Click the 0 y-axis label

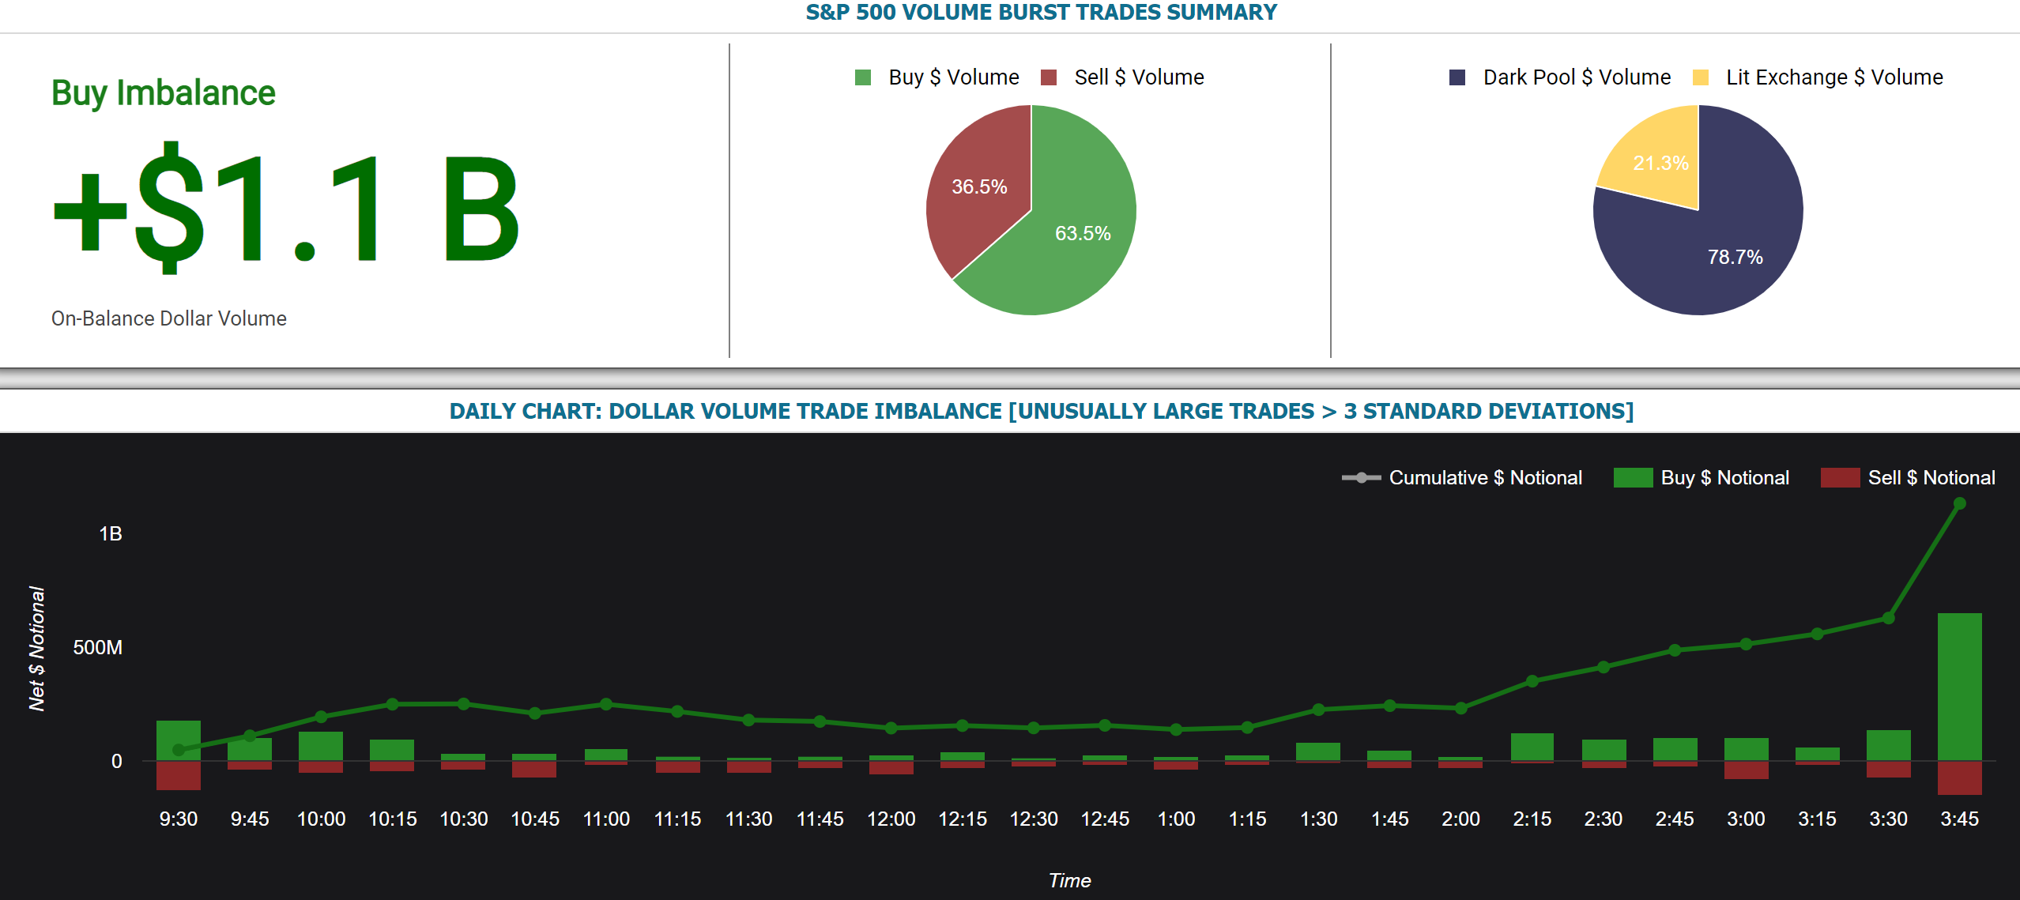(117, 761)
